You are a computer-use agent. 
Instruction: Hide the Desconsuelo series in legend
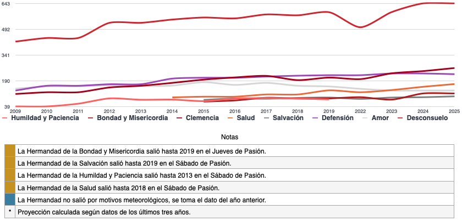click(x=425, y=118)
